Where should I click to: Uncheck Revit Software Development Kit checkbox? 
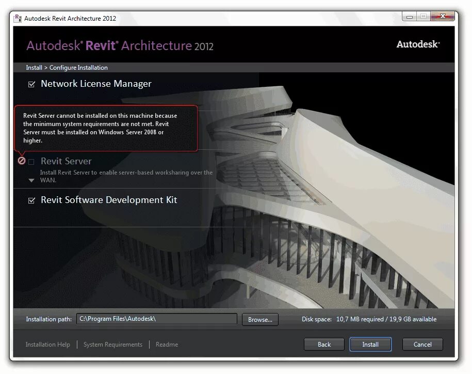click(31, 200)
